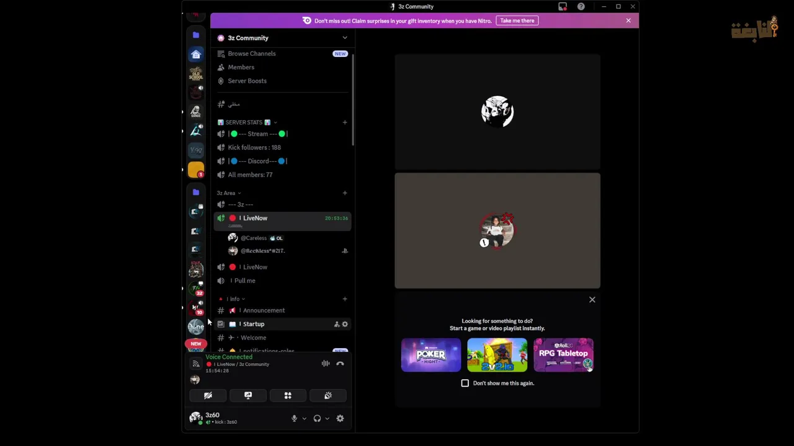
Task: Disconnect from voice with the hang-up icon
Action: click(x=340, y=364)
